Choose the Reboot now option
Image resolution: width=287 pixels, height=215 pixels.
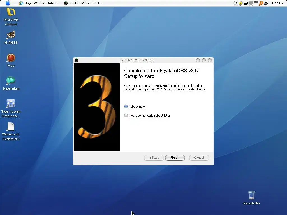(x=135, y=107)
